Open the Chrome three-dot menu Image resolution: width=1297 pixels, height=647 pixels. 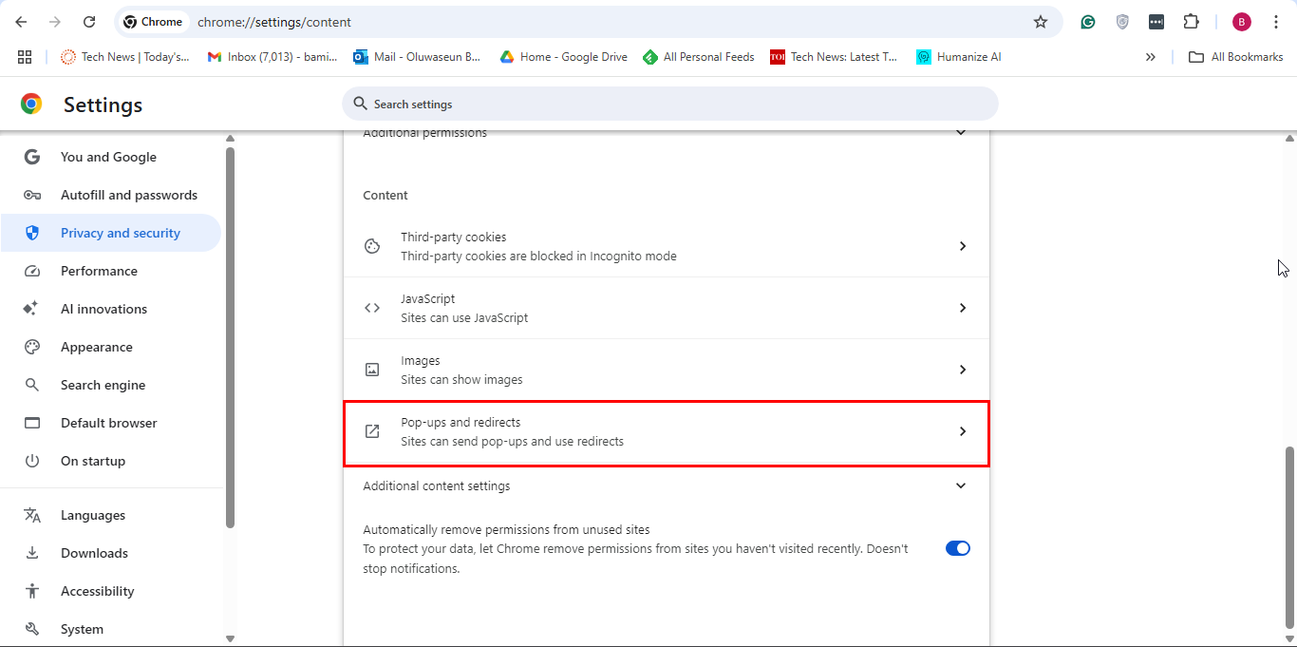click(x=1276, y=22)
